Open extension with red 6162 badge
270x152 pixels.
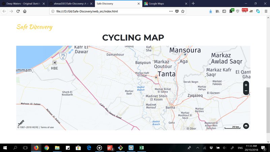[244, 11]
